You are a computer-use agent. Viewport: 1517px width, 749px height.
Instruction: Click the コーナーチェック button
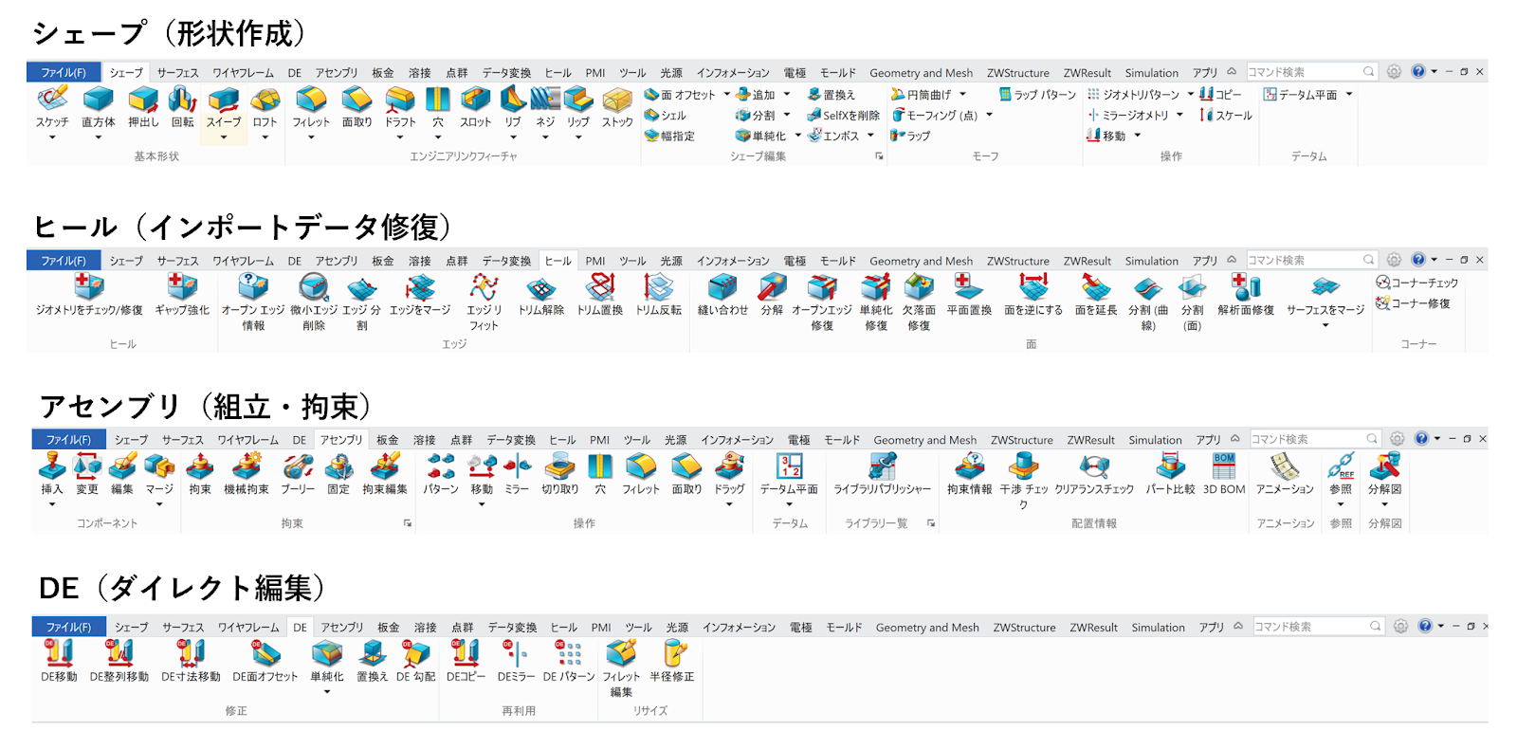(1417, 283)
